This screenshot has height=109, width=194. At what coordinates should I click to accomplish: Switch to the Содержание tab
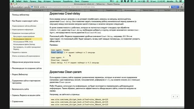[57, 10]
